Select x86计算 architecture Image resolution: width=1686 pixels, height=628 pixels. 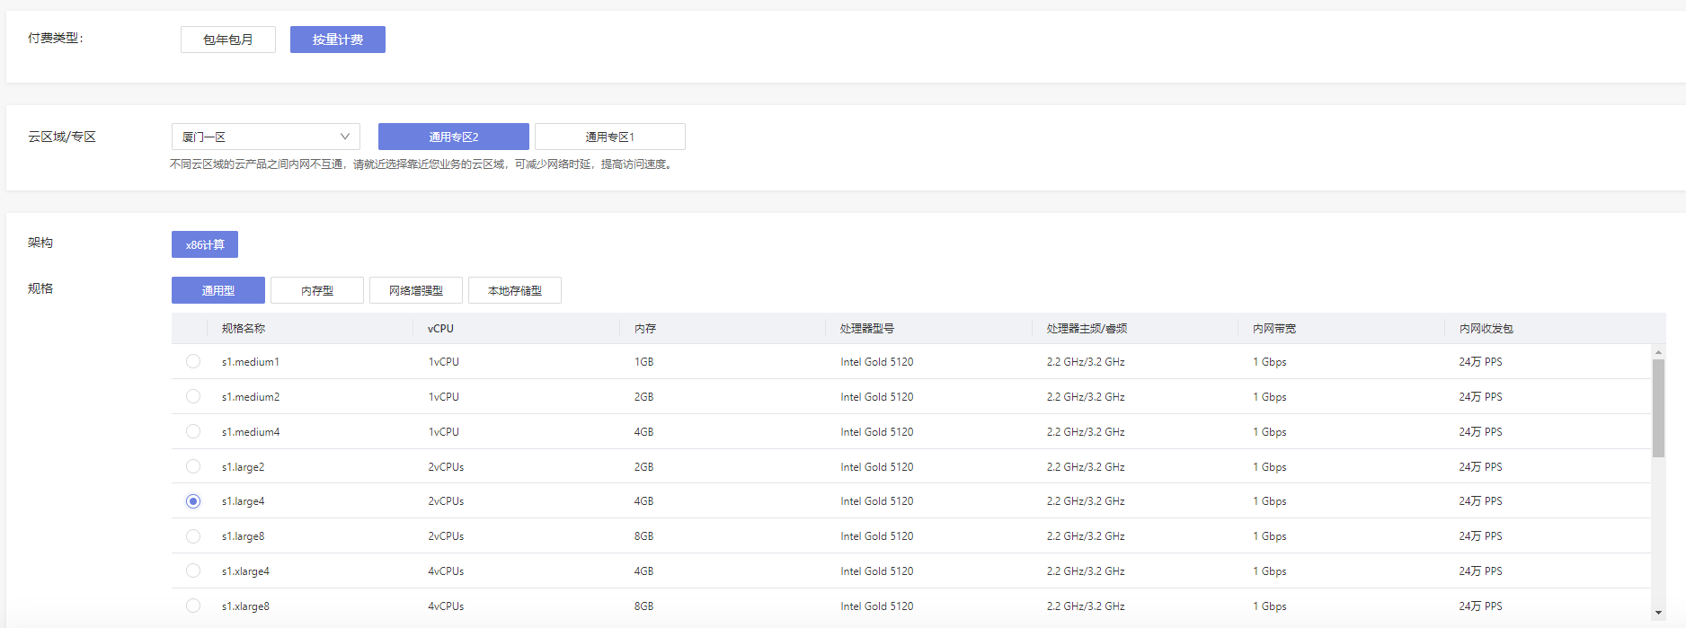click(205, 244)
